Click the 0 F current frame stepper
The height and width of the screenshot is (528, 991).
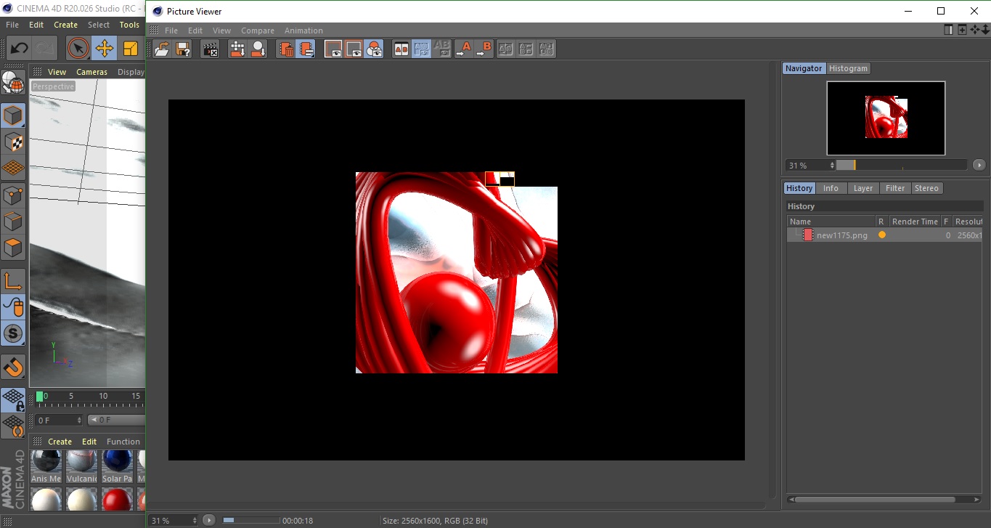pos(79,420)
